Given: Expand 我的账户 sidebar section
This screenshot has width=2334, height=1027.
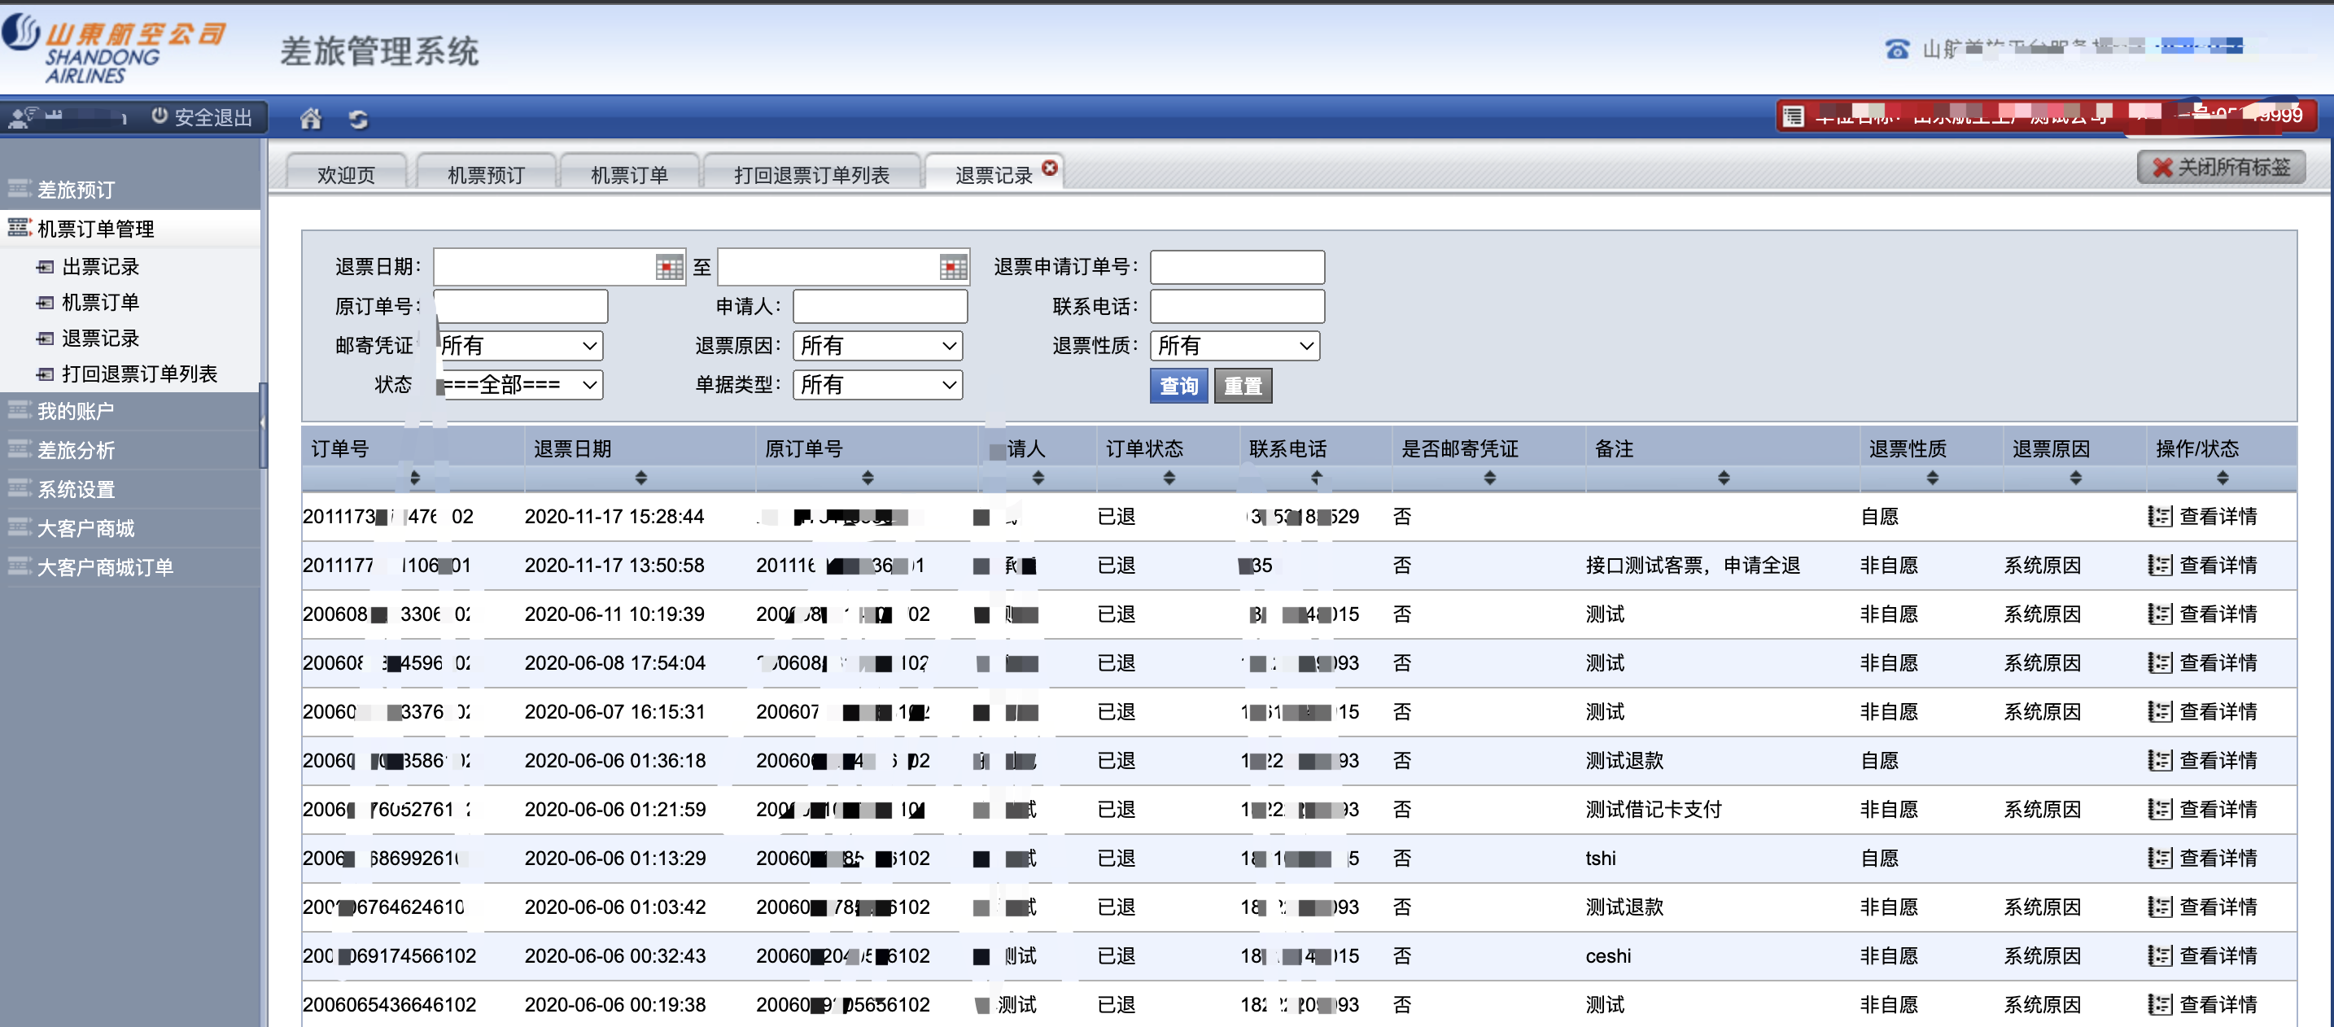Looking at the screenshot, I should click(x=129, y=411).
